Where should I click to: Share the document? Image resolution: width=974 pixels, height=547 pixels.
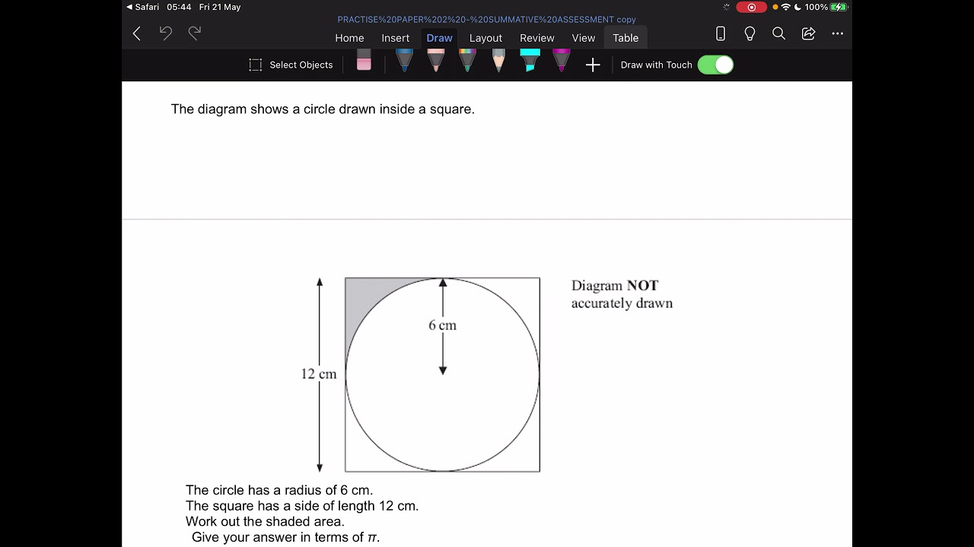point(808,33)
